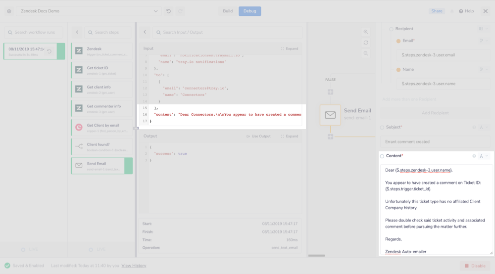Image resolution: width=495 pixels, height=274 pixels.
Task: Toggle the Subject field radio circle
Action: (x=382, y=127)
